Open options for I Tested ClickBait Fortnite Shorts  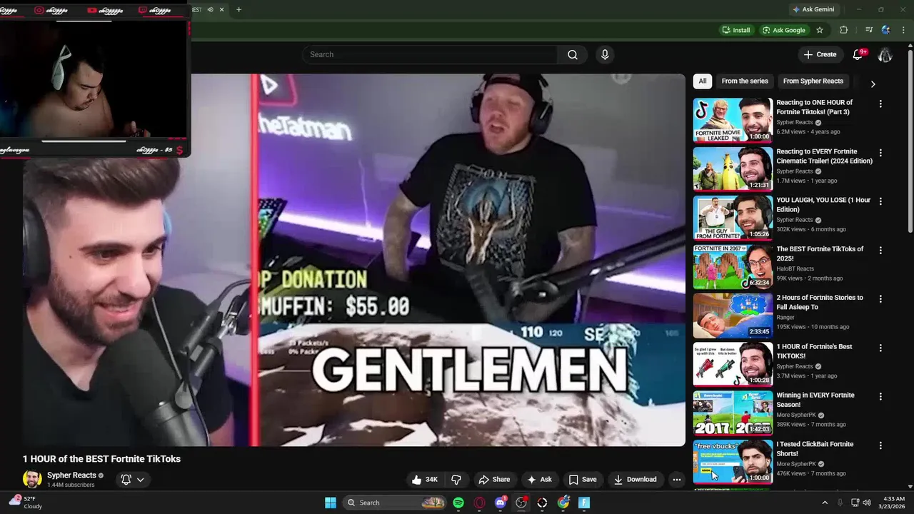tap(880, 445)
